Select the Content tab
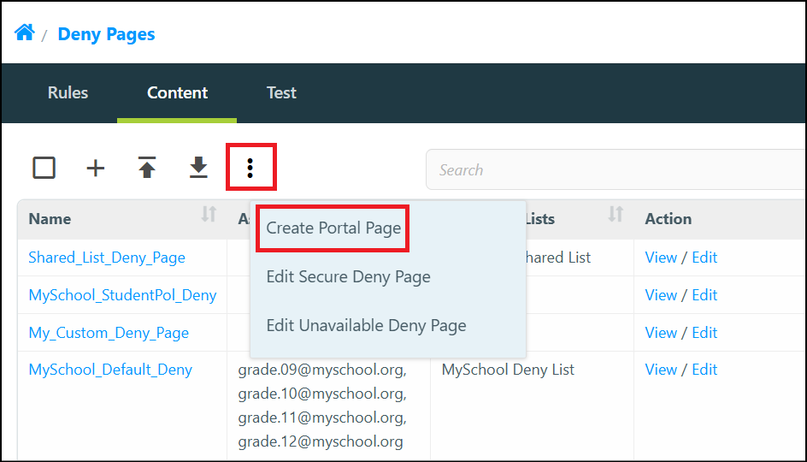 pyautogui.click(x=177, y=92)
